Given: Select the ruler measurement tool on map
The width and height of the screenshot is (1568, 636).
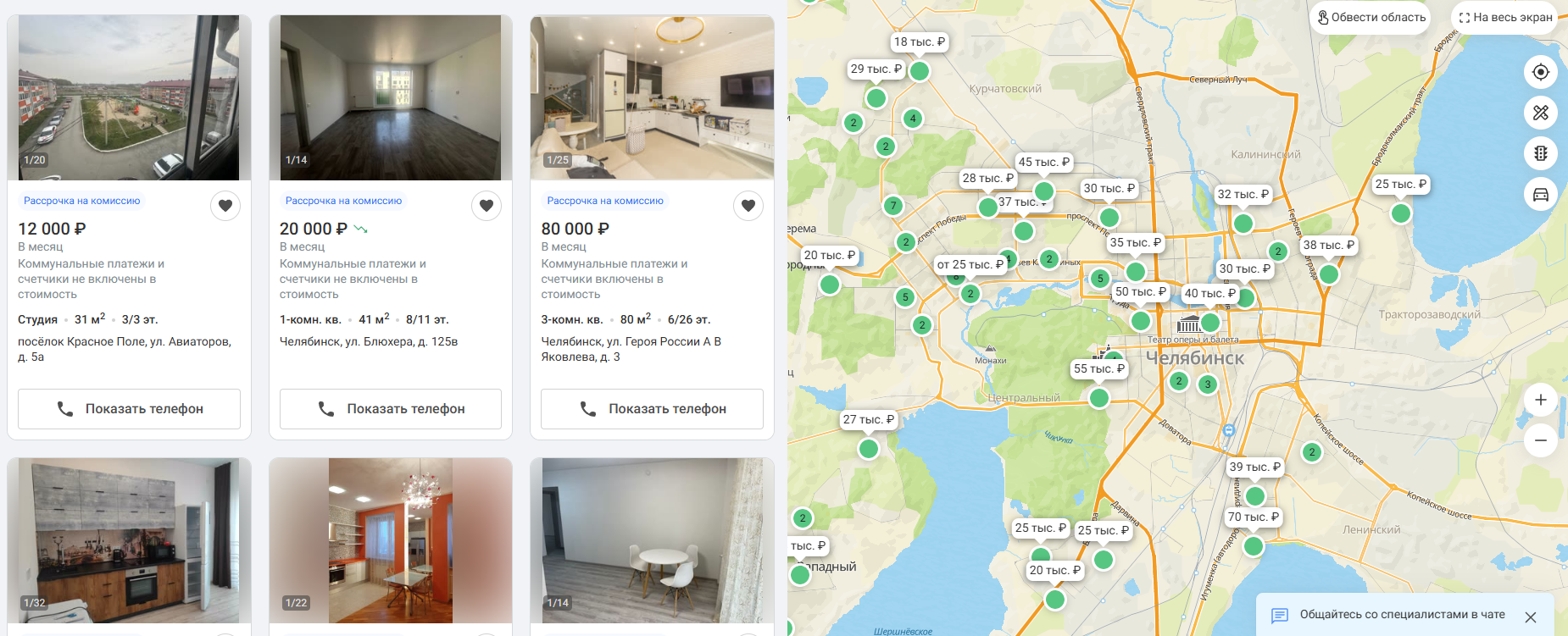Looking at the screenshot, I should pos(1541,112).
